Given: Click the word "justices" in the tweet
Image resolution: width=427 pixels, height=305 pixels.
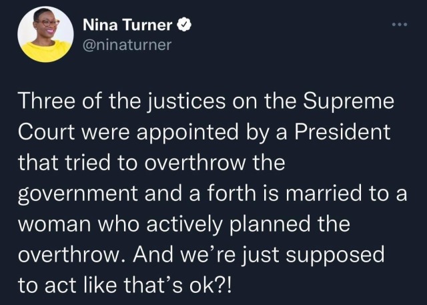Looking at the screenshot, I should [x=186, y=101].
